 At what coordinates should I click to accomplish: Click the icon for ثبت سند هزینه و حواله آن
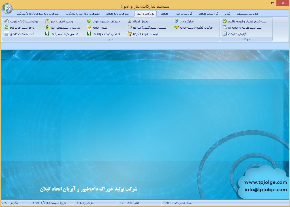pos(225,28)
